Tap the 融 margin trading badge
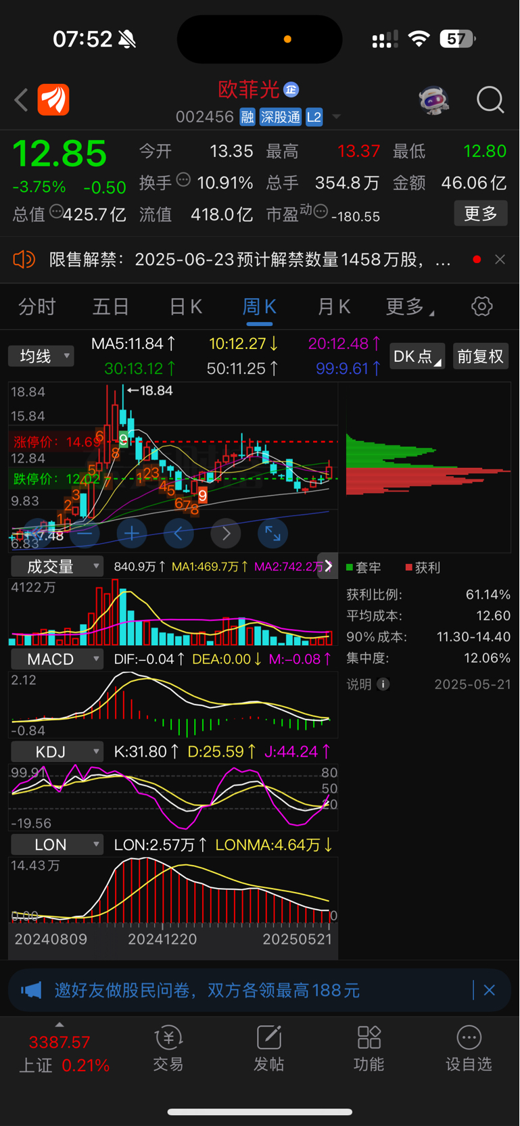This screenshot has height=1126, width=520. coord(247,117)
